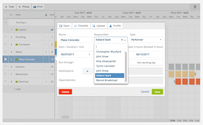Click the green envelope icon beside Electrical
The image size is (203, 125).
tap(17, 82)
